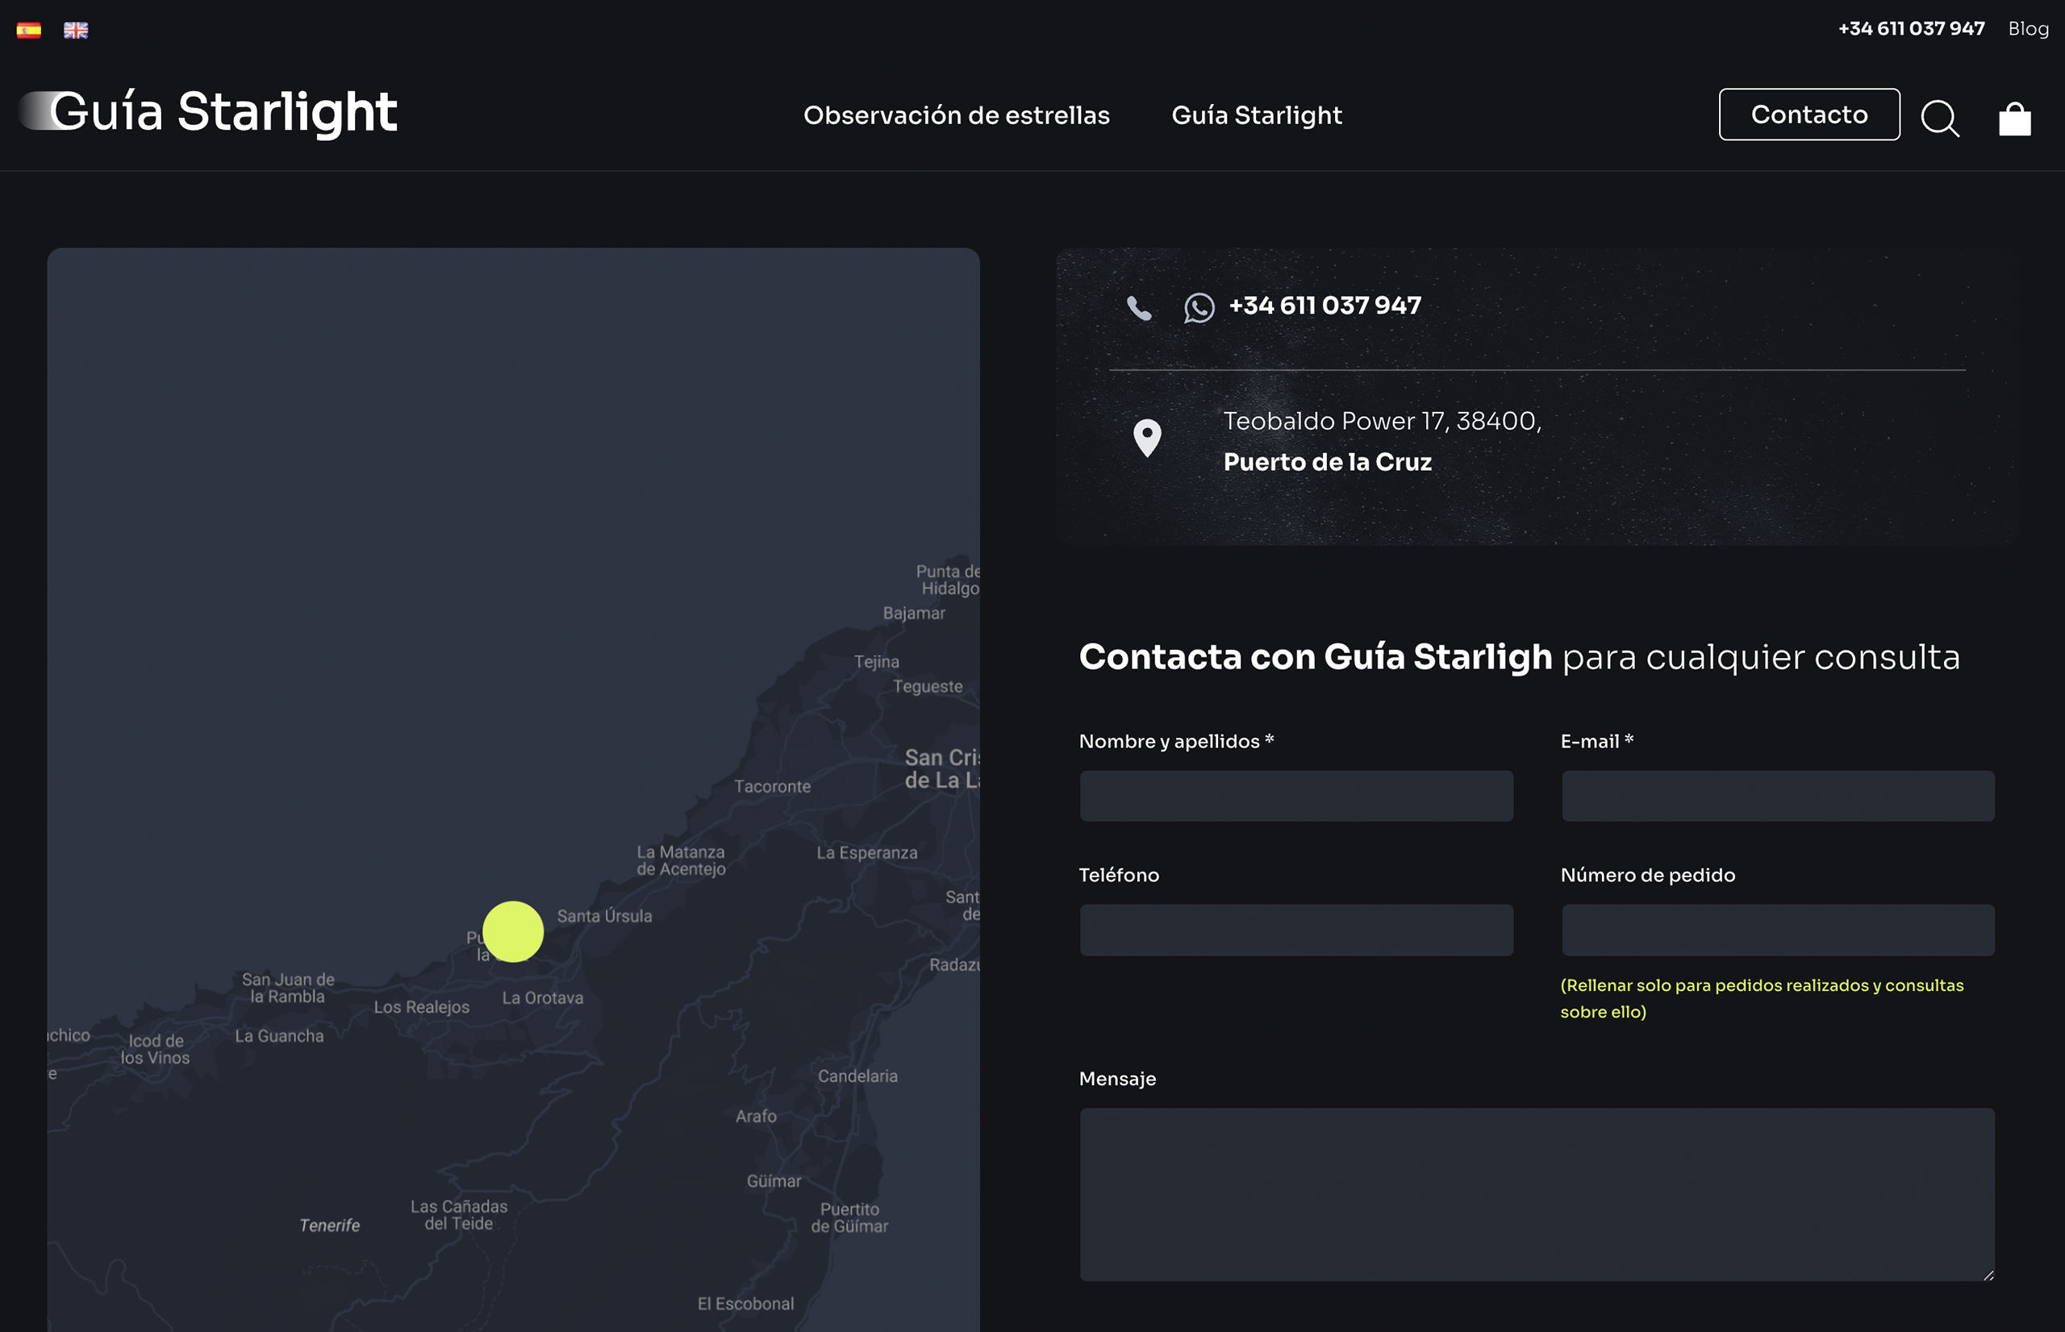This screenshot has height=1332, width=2065.
Task: Focus the Nombre y apellidos field
Action: [1296, 796]
